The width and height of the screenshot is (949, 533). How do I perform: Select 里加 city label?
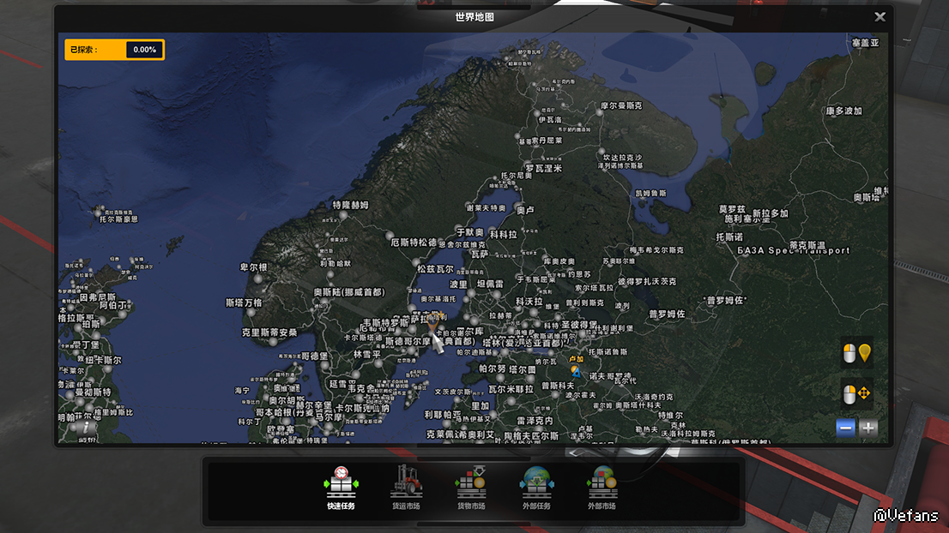tap(480, 406)
